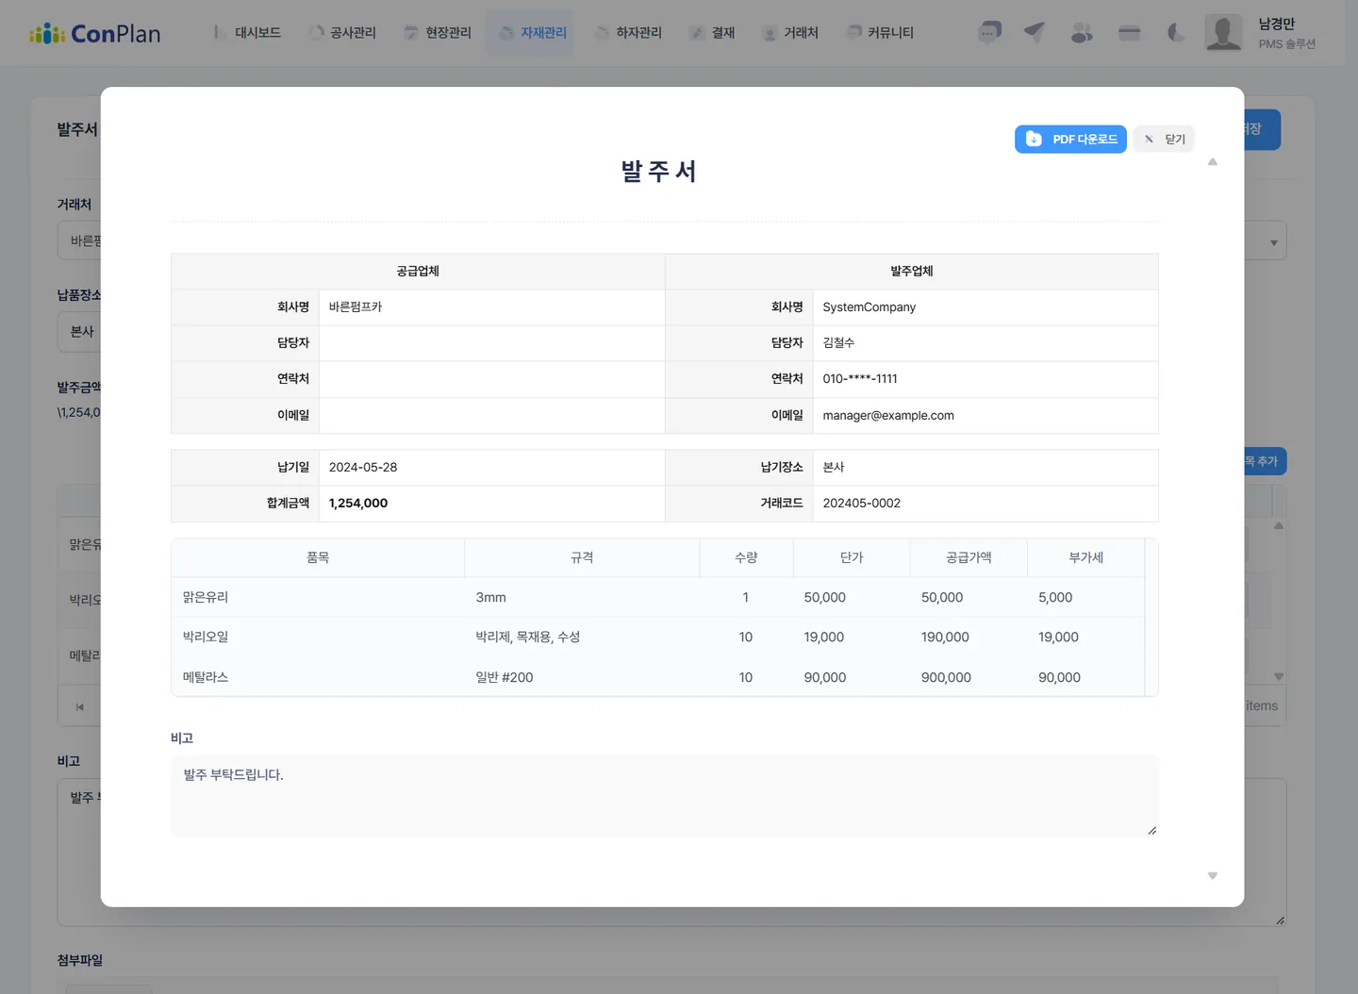Click the credit card icon in header
Screen dimensions: 1358x994
click(1129, 33)
